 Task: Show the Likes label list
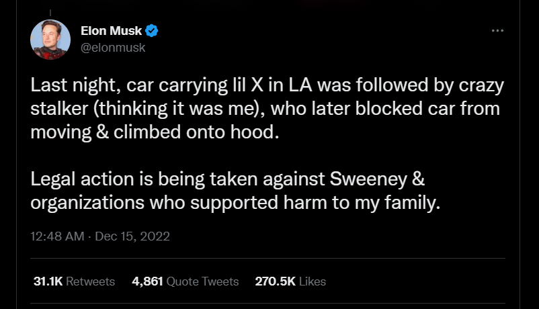(x=312, y=281)
